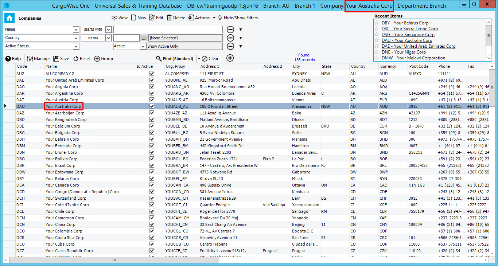Sort by the City column header
This screenshot has height=266, width=498.
306,66
